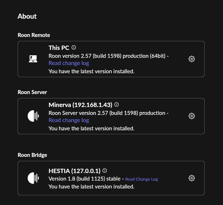Open the settings gear for Minerva server
223x205 pixels.
pos(192,116)
